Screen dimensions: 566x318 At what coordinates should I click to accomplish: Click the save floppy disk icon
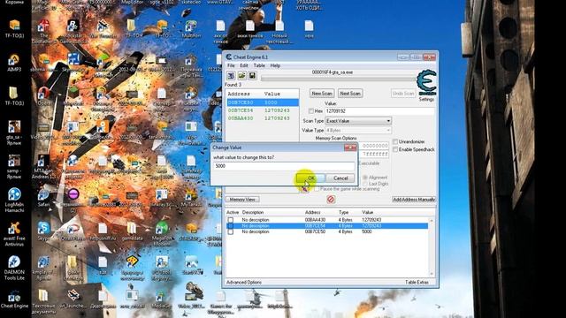tap(252, 75)
